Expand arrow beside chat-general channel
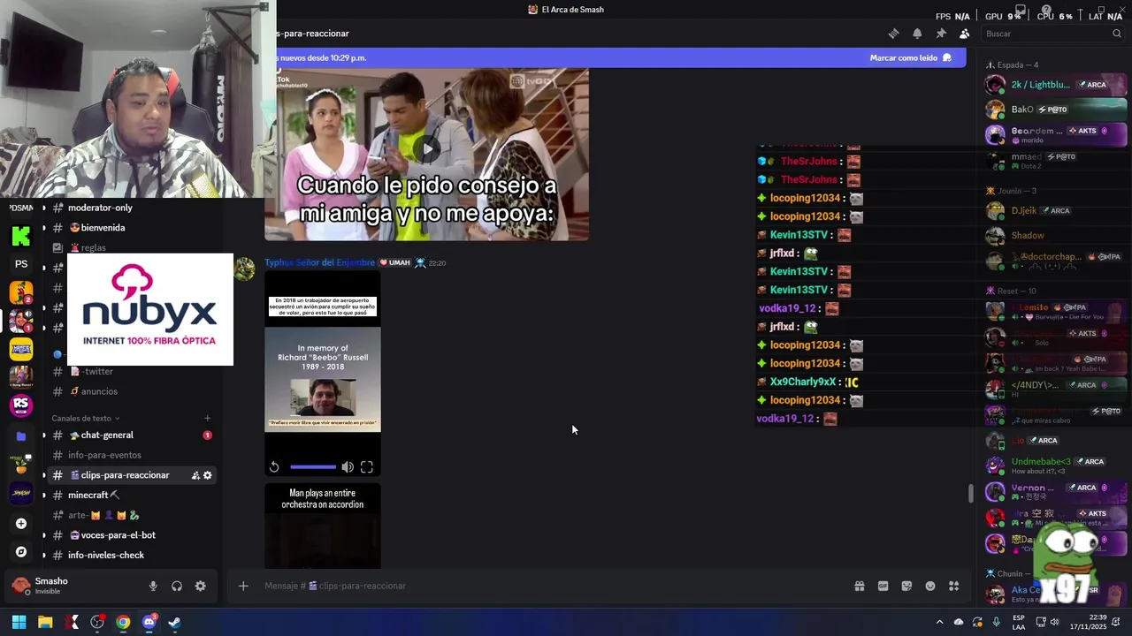Image resolution: width=1132 pixels, height=636 pixels. coord(43,435)
